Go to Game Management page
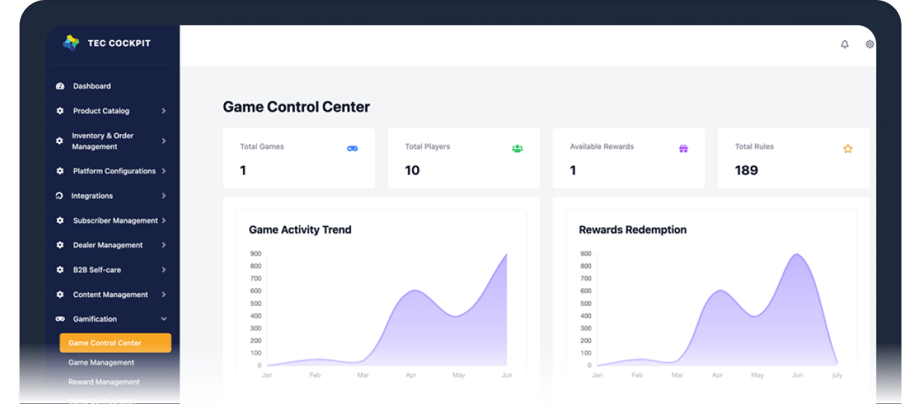 (x=101, y=363)
